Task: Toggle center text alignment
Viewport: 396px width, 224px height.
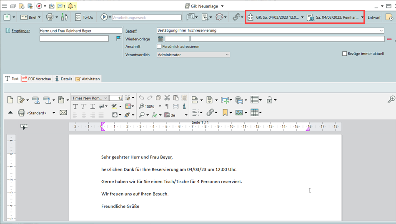Action: click(84, 115)
